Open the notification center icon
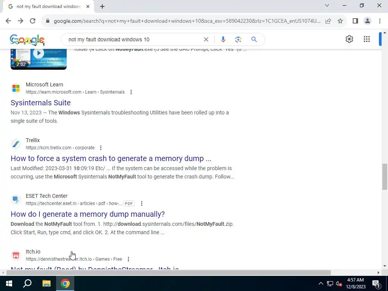Image resolution: width=388 pixels, height=291 pixels. click(376, 283)
